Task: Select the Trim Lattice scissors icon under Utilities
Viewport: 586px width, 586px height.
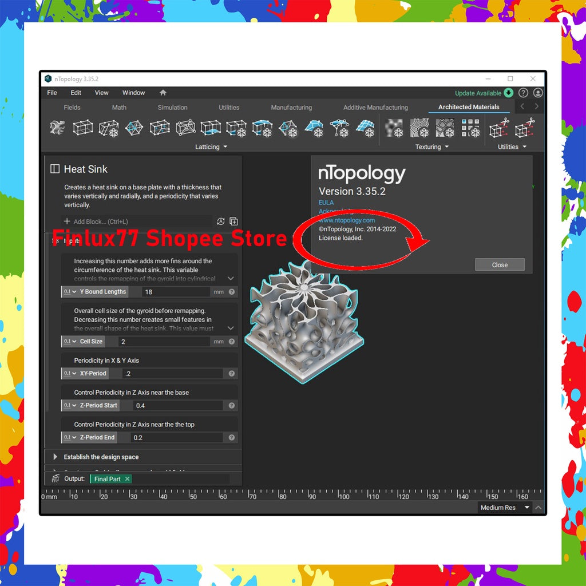Action: 498,128
